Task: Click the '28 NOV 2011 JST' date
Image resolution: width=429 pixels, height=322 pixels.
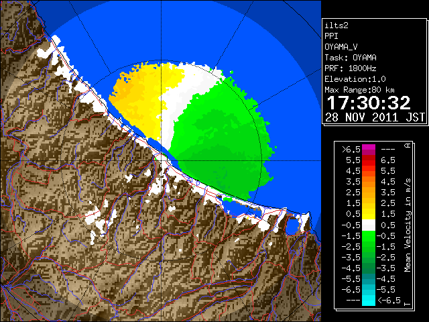Action: point(375,117)
